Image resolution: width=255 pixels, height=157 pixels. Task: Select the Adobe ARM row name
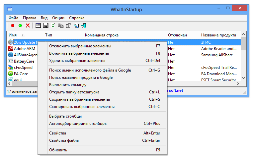point(25,48)
